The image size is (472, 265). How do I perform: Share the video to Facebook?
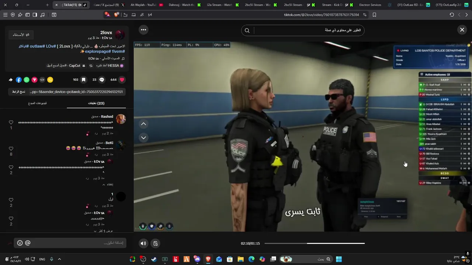coord(19,80)
